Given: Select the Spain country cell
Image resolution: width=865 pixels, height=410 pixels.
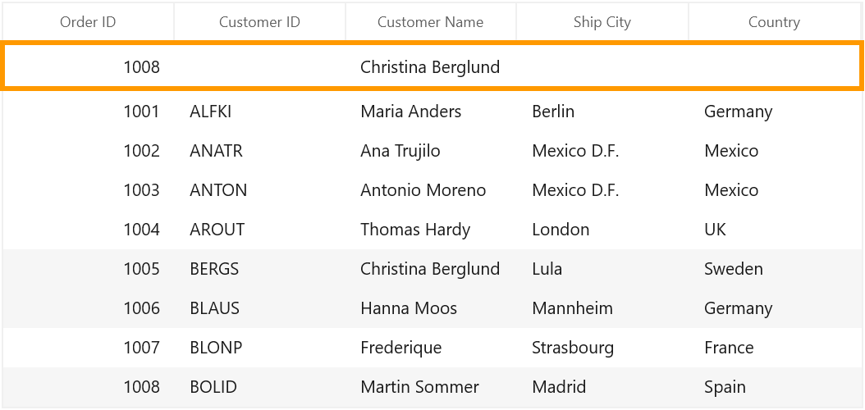Looking at the screenshot, I should point(775,387).
